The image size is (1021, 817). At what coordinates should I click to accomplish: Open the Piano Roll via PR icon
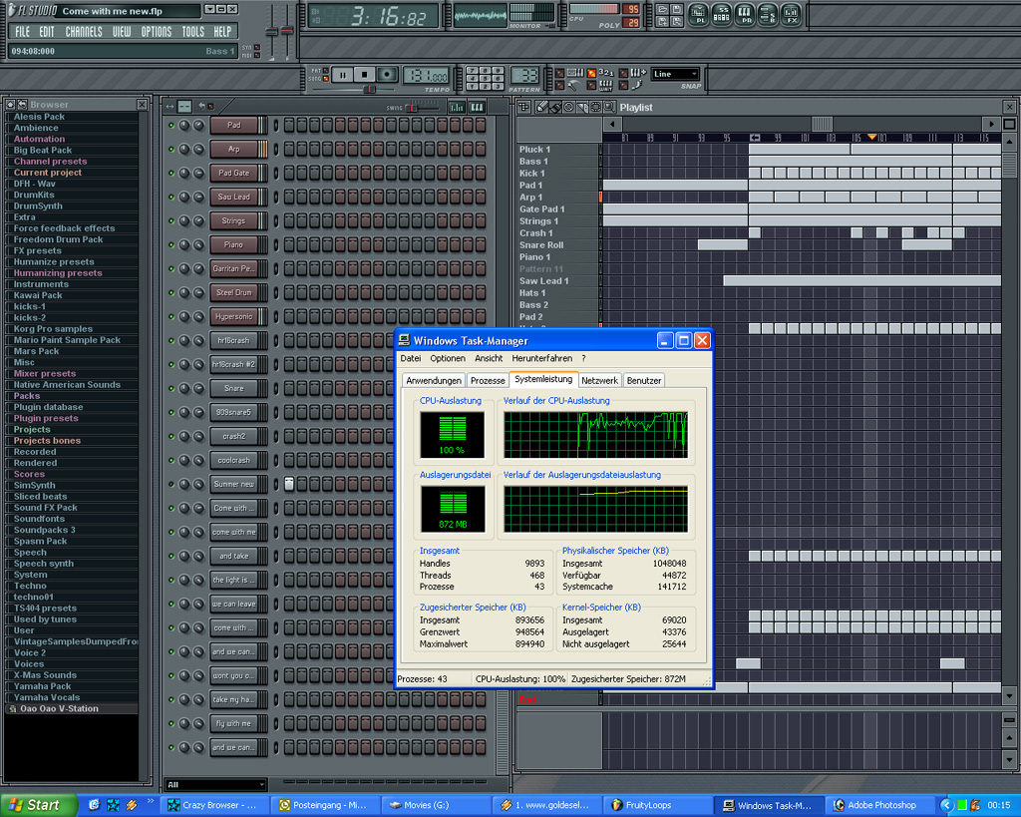coord(744,14)
